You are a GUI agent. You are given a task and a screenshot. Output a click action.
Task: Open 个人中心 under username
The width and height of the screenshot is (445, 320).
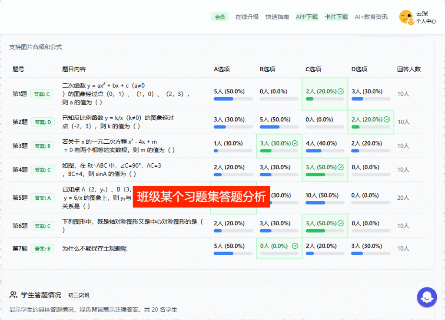[x=426, y=21]
